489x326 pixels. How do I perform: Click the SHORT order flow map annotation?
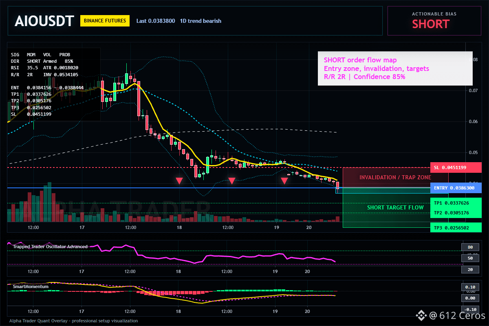click(395, 68)
